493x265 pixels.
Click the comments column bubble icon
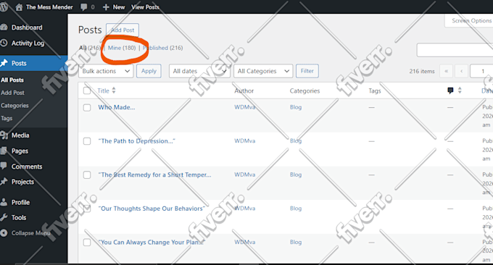point(450,91)
